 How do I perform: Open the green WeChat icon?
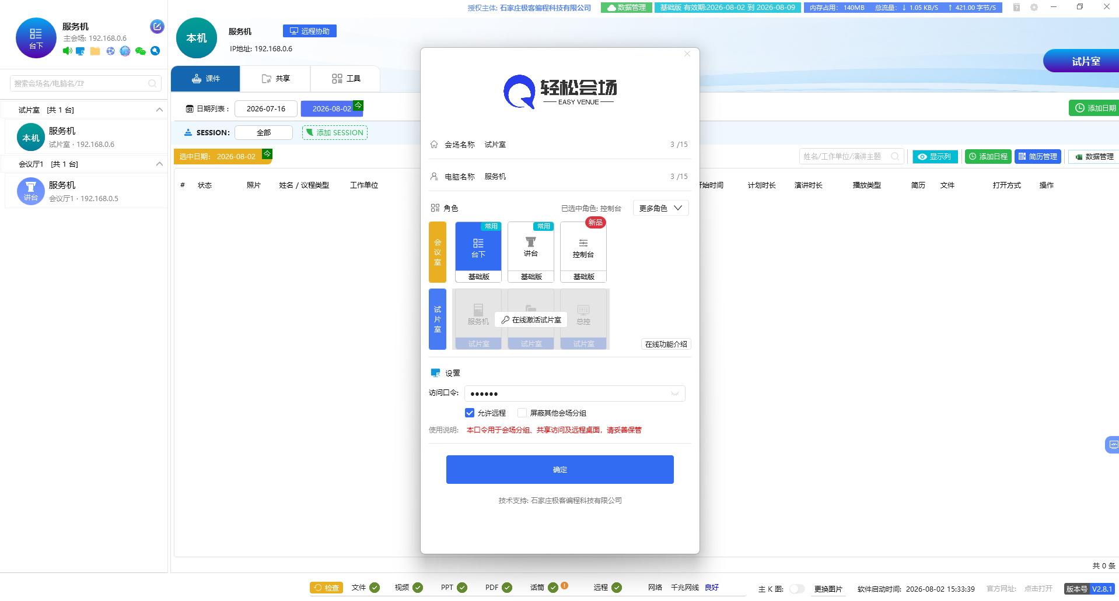click(140, 51)
